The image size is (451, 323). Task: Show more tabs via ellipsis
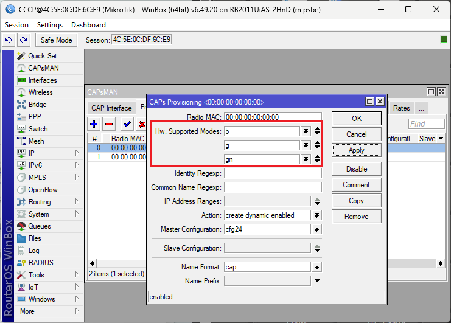[x=421, y=108]
